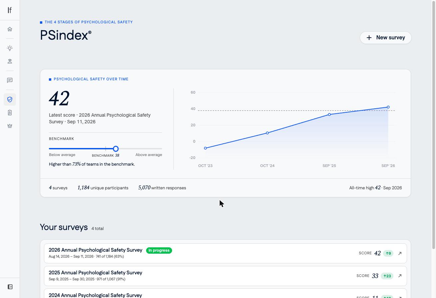The height and width of the screenshot is (298, 436).
Task: Click the '+23' score change badge
Action: pos(387,276)
